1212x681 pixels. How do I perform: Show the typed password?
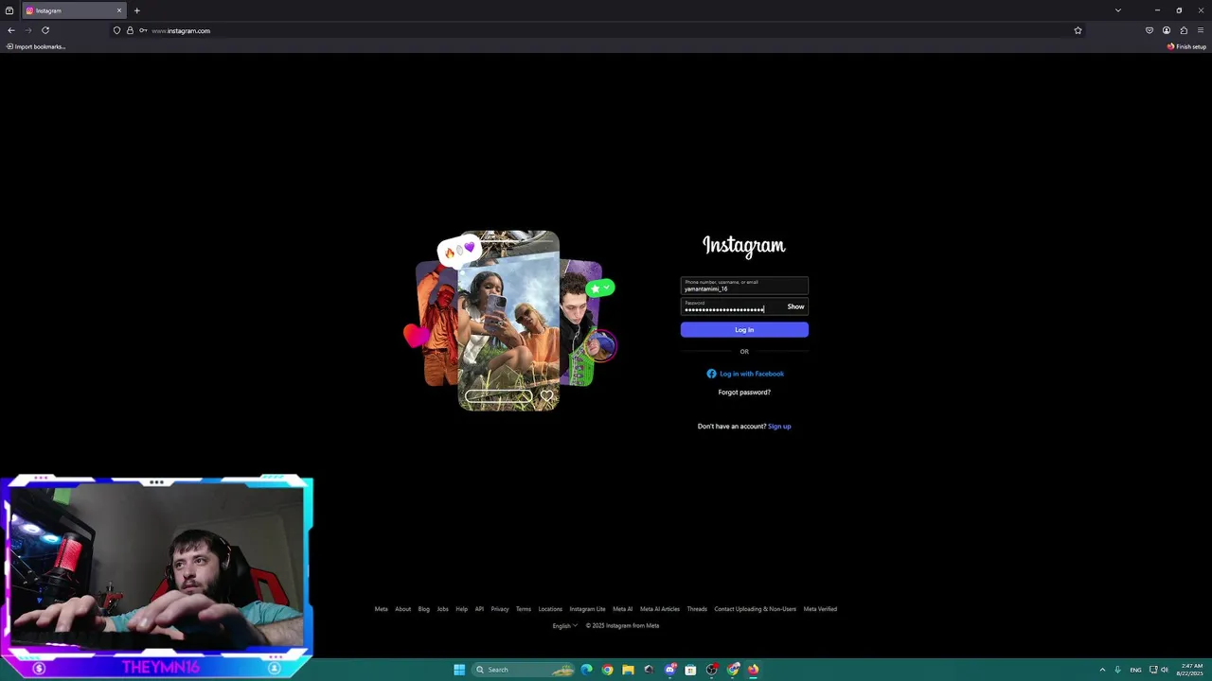pyautogui.click(x=795, y=306)
